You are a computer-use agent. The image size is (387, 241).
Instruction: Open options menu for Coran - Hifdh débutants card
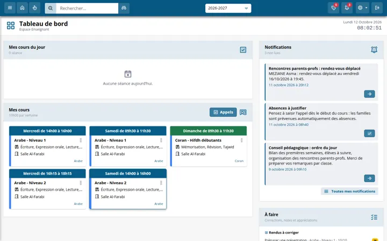(242, 140)
